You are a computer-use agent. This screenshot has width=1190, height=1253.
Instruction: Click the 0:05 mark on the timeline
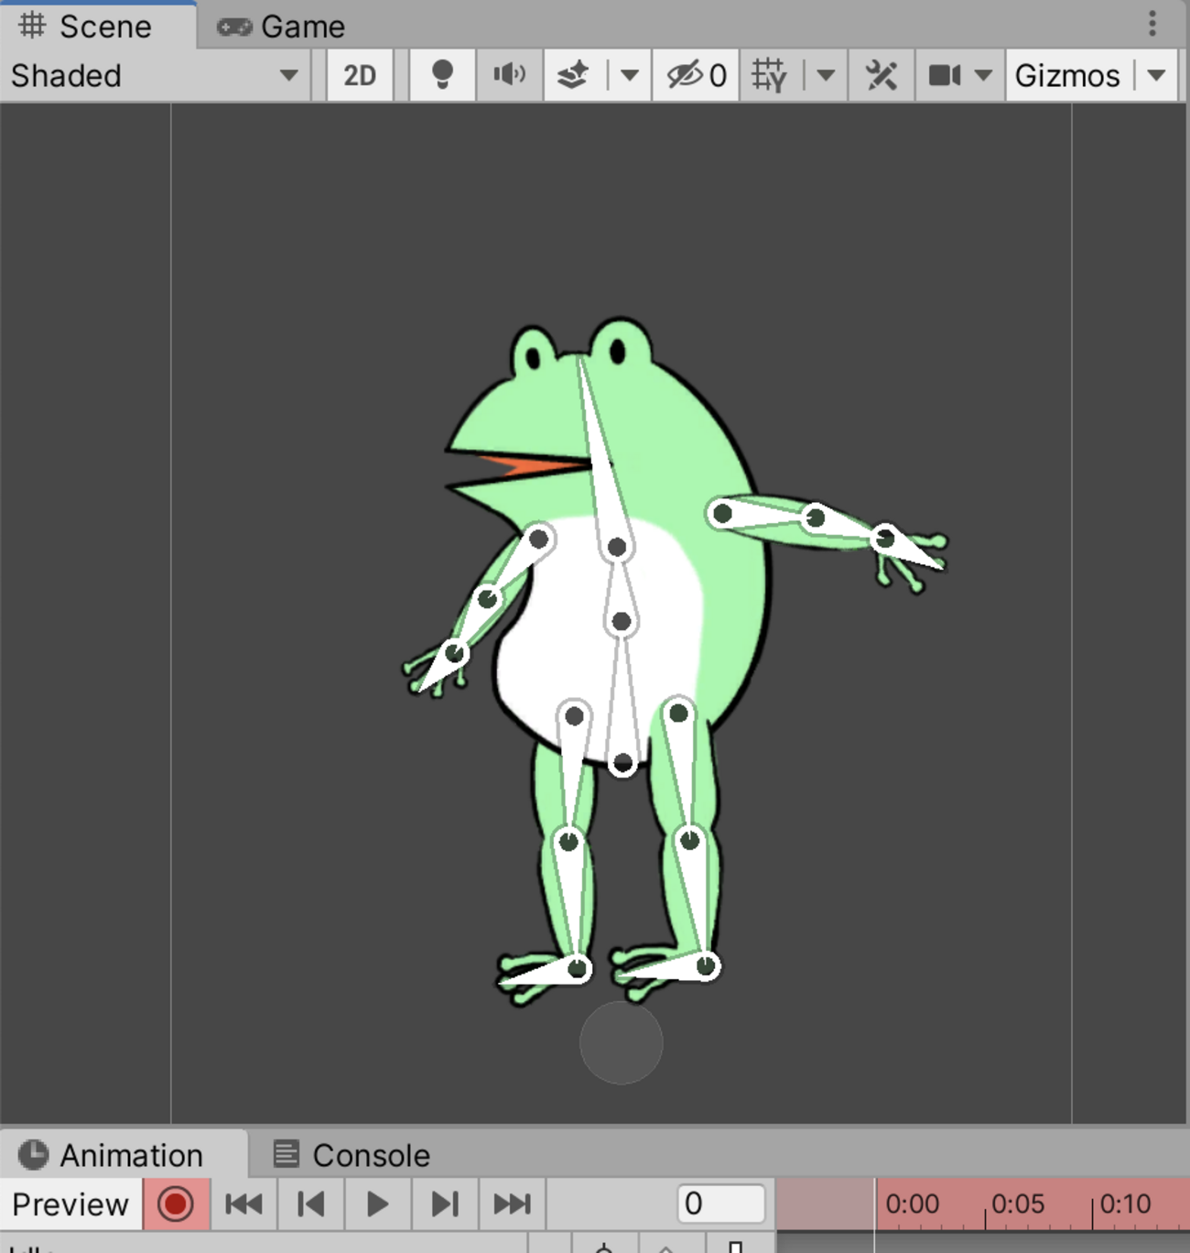coord(1016,1204)
